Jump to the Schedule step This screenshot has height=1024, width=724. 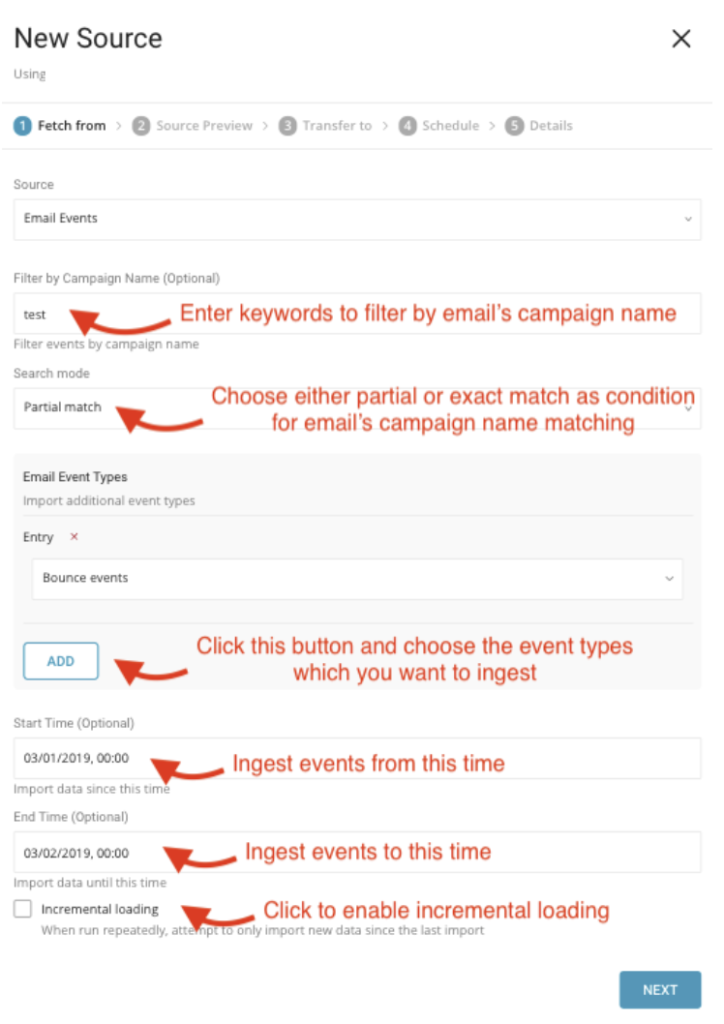(450, 126)
